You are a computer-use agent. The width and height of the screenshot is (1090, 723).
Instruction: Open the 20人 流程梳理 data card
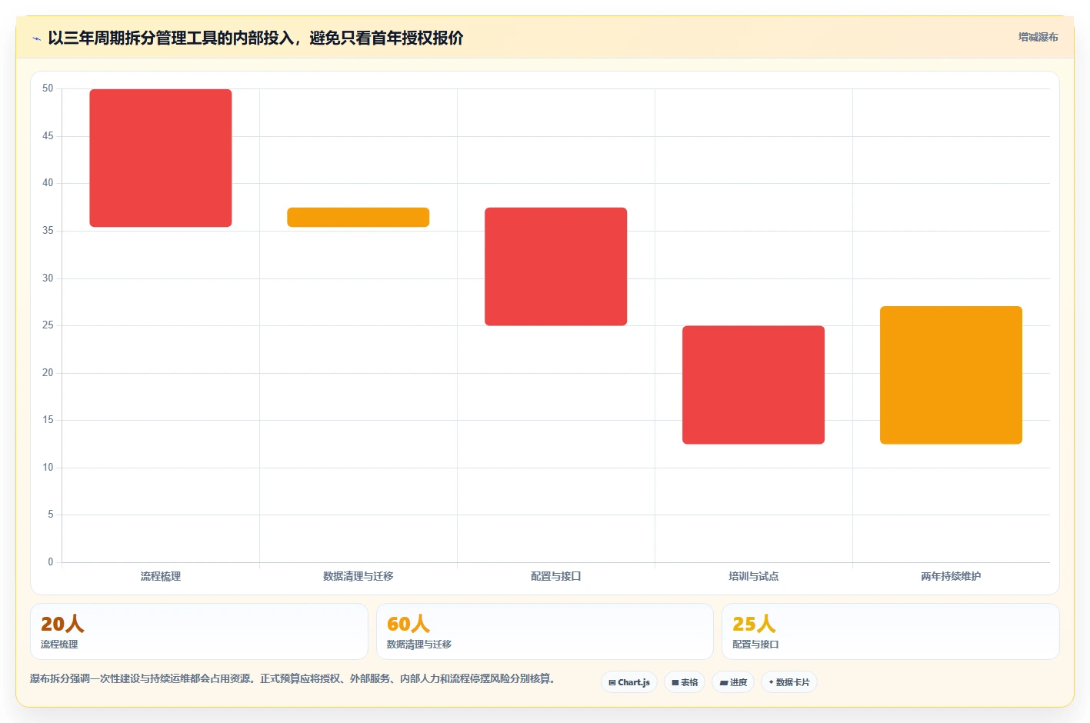199,631
